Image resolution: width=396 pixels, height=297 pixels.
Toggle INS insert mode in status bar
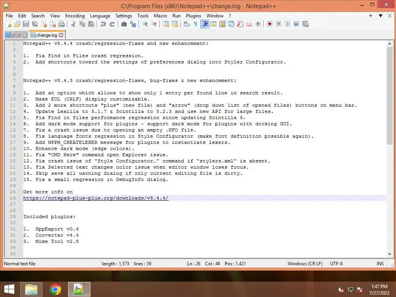(x=380, y=264)
